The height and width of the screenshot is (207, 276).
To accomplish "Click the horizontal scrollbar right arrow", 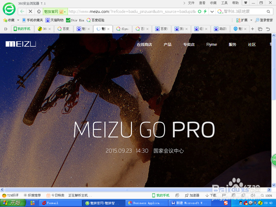I will tap(269, 190).
